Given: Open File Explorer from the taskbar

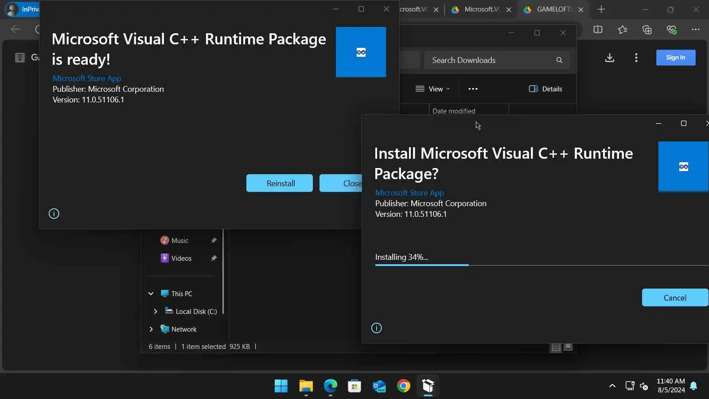Looking at the screenshot, I should 306,386.
